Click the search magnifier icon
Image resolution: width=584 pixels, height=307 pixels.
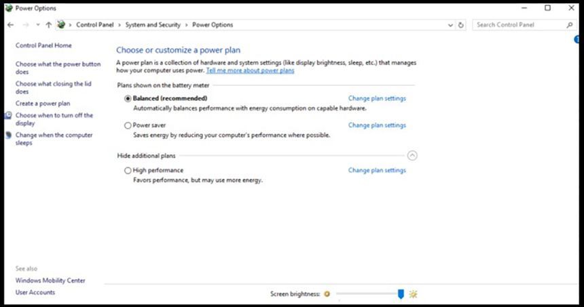[x=569, y=25]
